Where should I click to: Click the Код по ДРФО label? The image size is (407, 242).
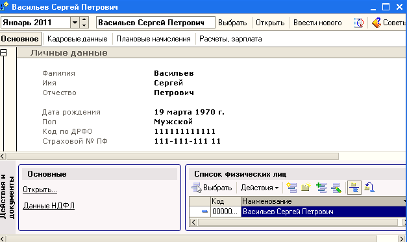pos(68,132)
